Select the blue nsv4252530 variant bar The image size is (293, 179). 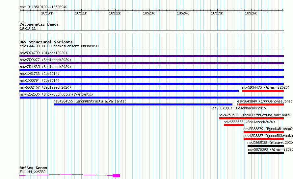point(151,98)
